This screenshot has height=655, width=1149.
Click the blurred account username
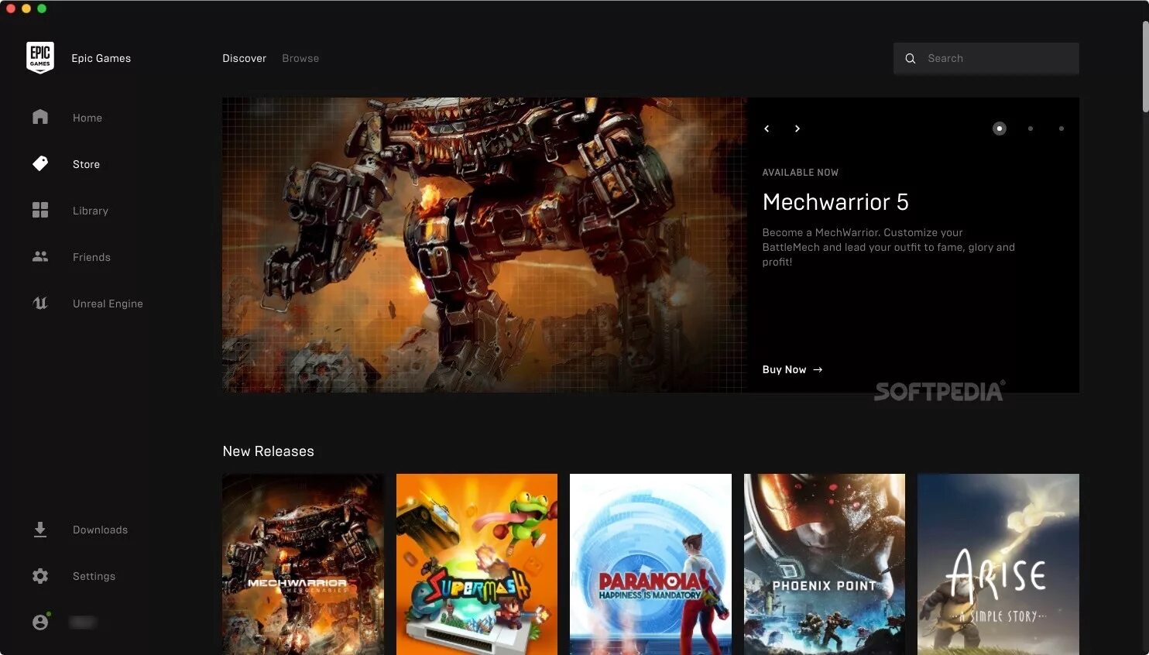(x=82, y=622)
